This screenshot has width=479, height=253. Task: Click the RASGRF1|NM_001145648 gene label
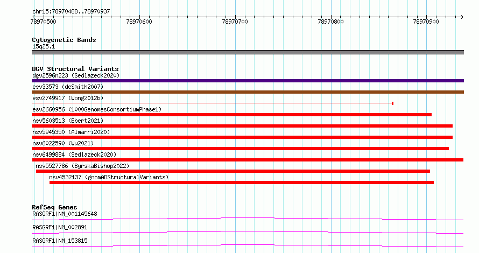point(65,214)
